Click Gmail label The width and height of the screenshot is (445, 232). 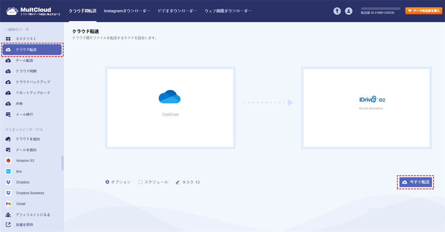(x=21, y=204)
